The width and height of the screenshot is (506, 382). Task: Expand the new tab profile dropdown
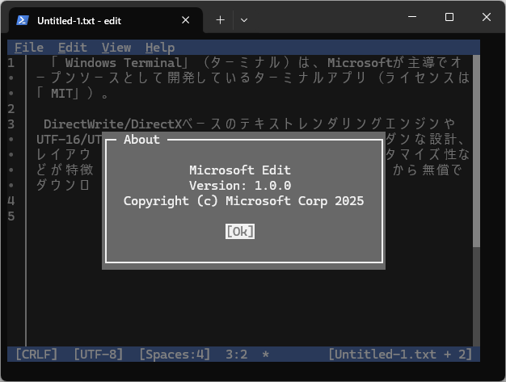244,19
